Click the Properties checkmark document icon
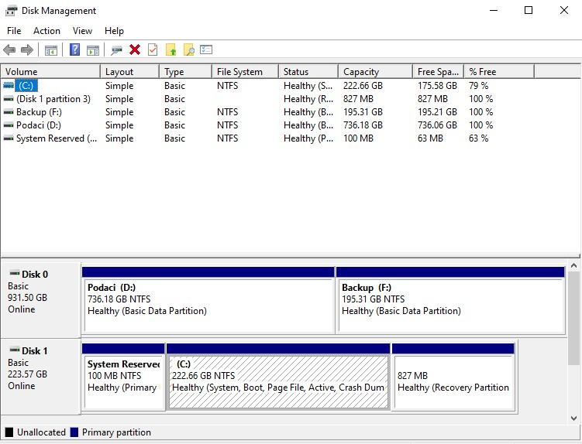 (x=153, y=50)
